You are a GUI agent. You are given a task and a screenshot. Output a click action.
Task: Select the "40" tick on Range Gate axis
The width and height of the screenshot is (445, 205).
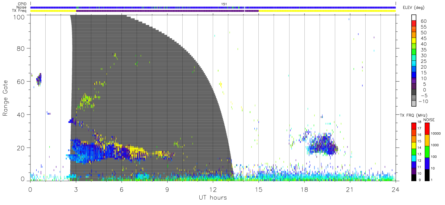[21, 115]
